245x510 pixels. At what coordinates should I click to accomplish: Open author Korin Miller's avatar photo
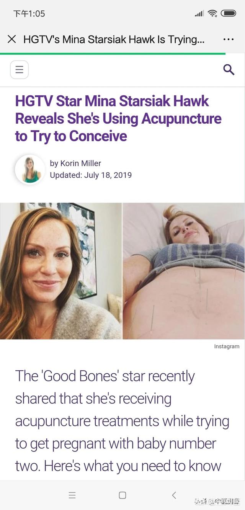(30, 170)
